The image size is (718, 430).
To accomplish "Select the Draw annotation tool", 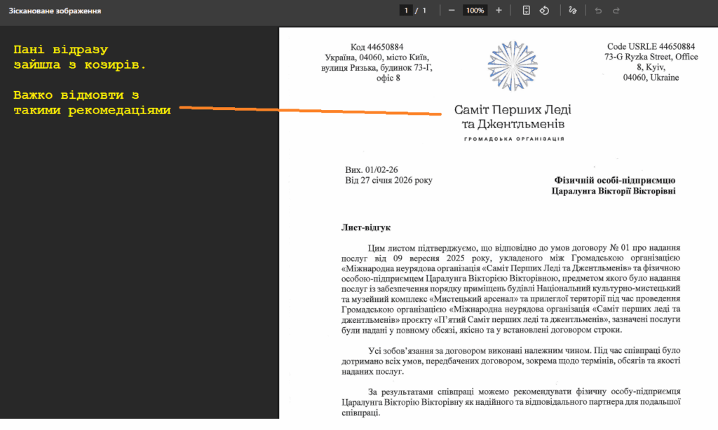I will (573, 11).
